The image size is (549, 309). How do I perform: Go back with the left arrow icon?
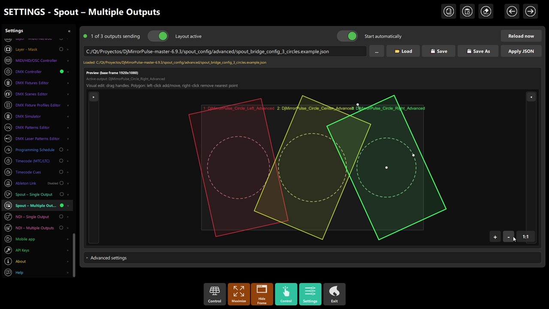click(x=512, y=11)
